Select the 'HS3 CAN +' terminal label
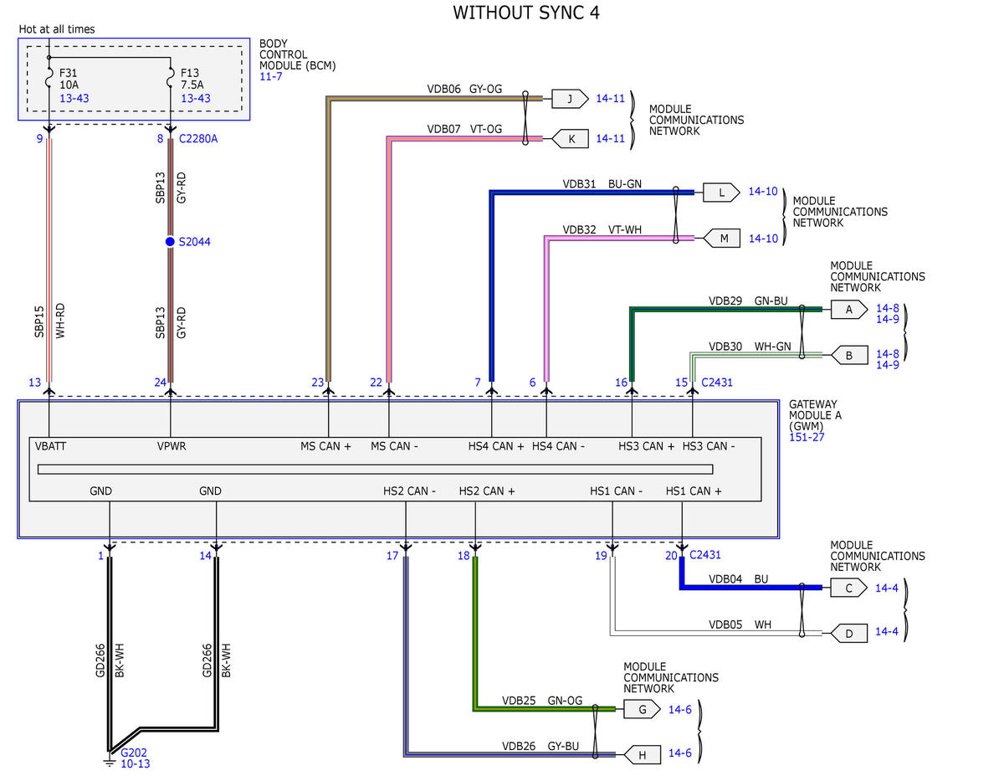The width and height of the screenshot is (1004, 776). [x=647, y=446]
